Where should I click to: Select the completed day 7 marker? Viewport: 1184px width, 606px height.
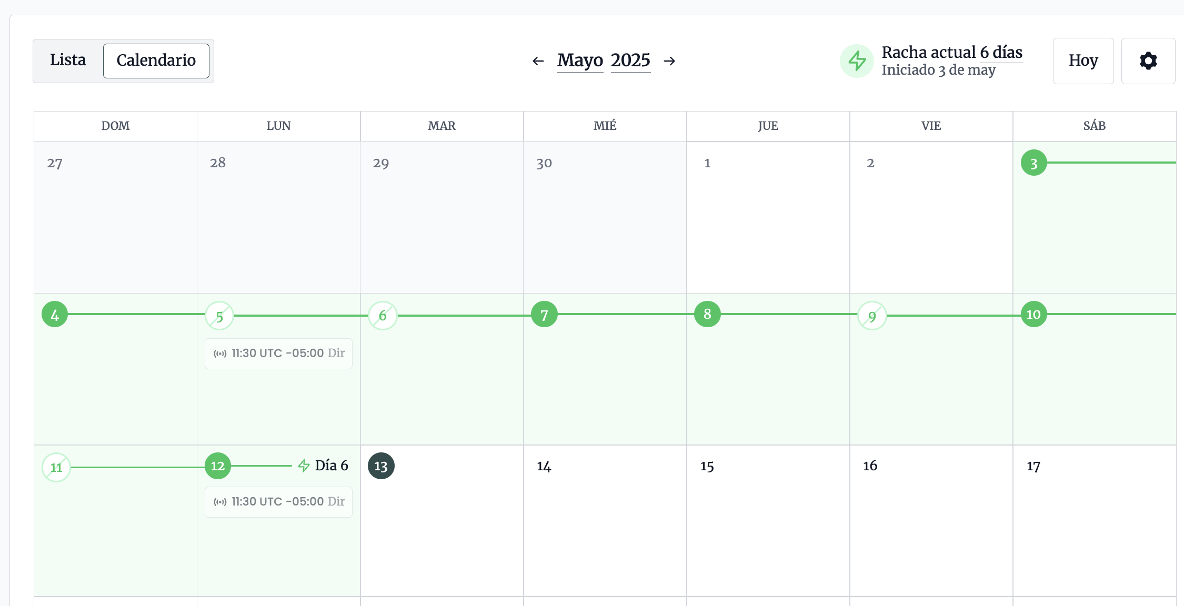point(544,315)
